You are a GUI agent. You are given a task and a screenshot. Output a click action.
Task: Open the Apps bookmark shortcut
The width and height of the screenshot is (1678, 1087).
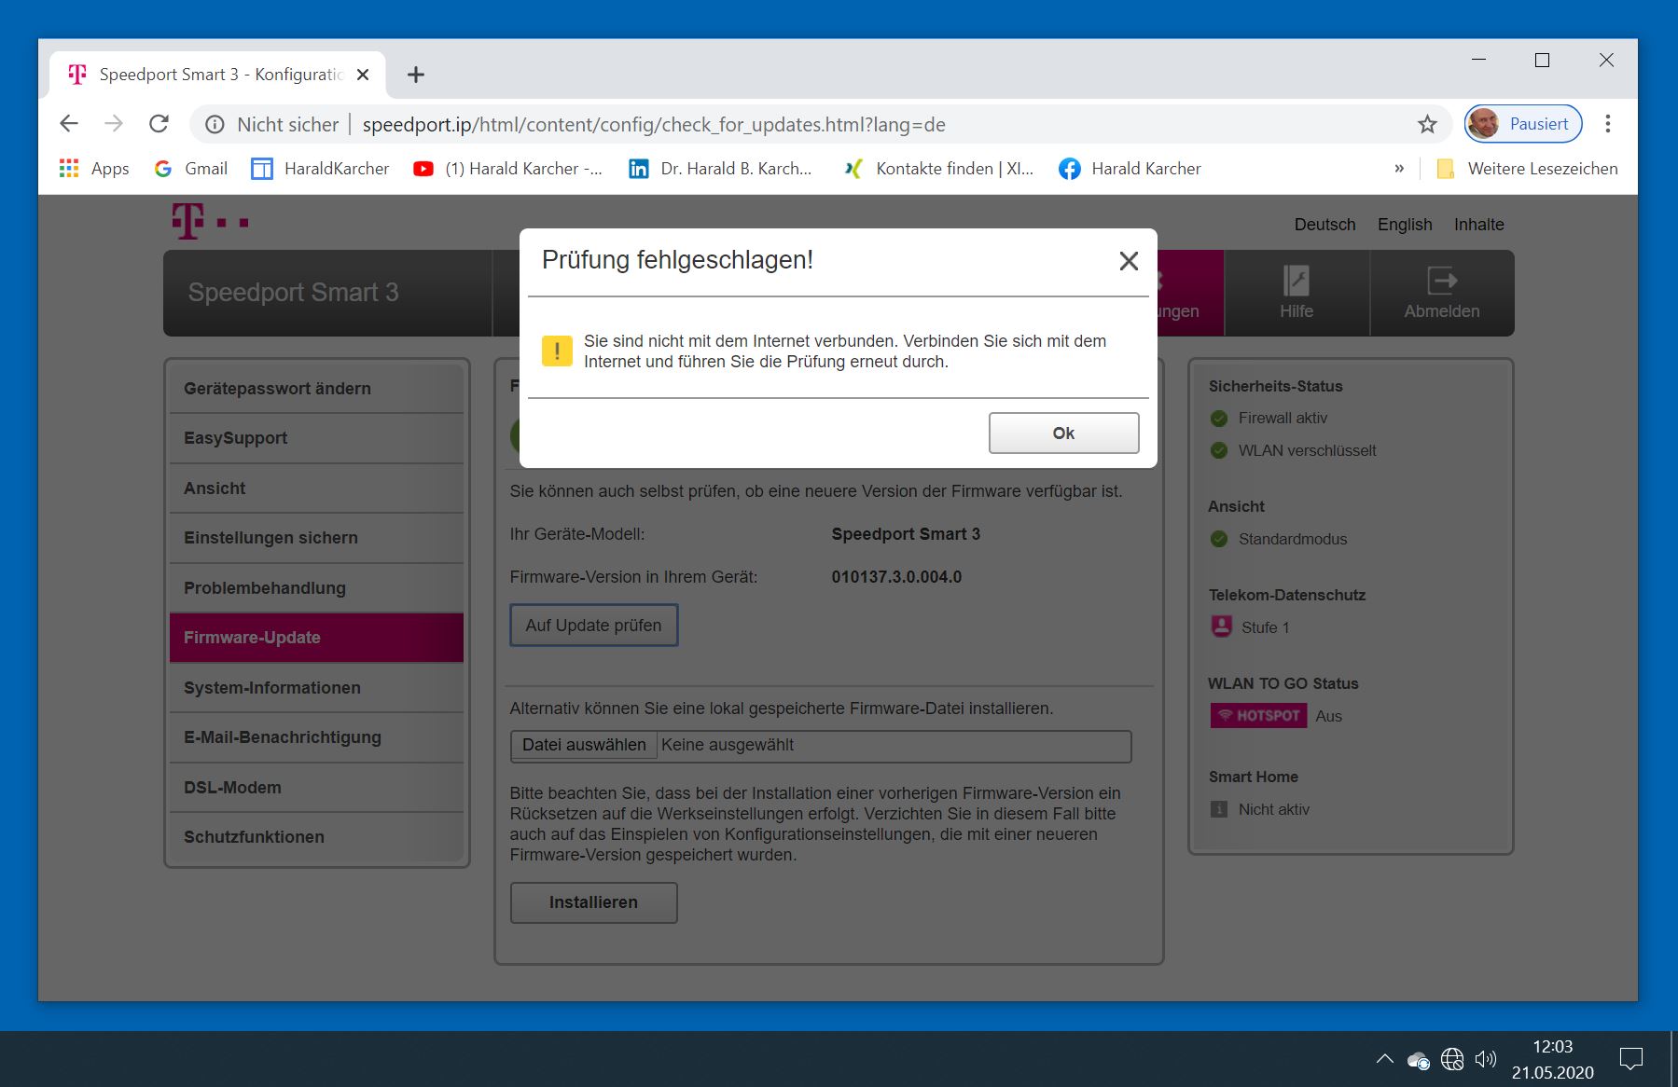[x=94, y=169]
